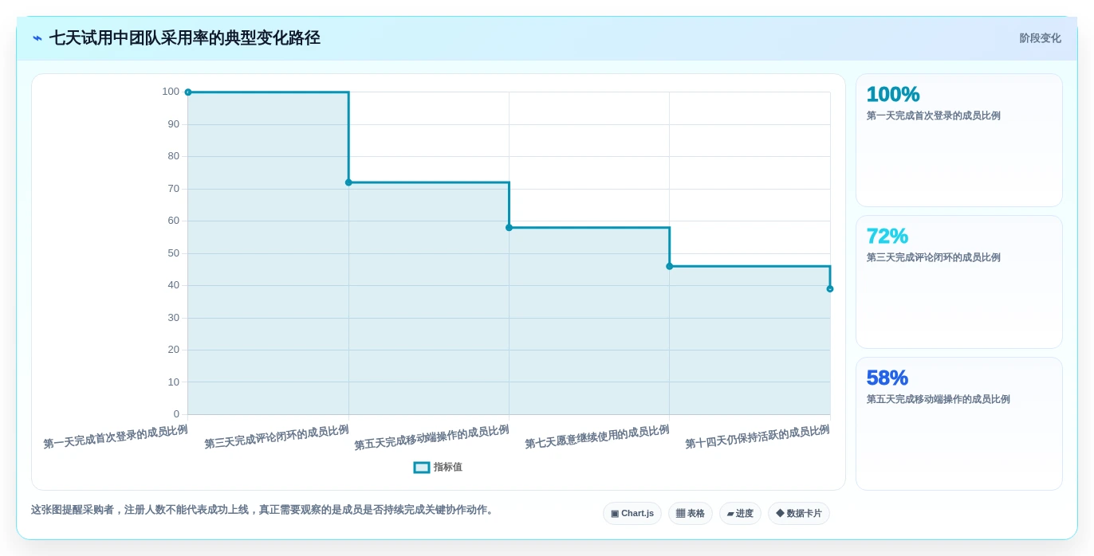The width and height of the screenshot is (1094, 556).
Task: Click x-axis label 第一天完成首次登录的成员比例
Action: point(116,437)
